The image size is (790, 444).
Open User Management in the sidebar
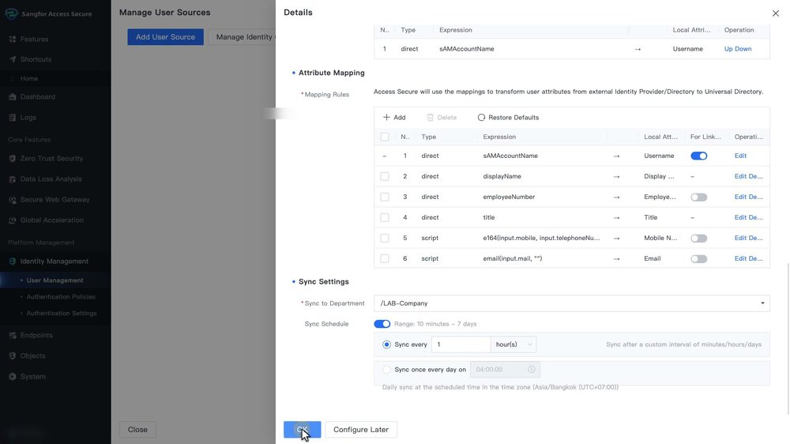pyautogui.click(x=55, y=280)
